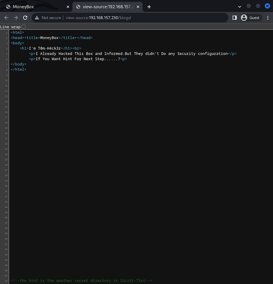Click the MoneyBox tab globe favicon
This screenshot has width=273, height=284.
8,7
